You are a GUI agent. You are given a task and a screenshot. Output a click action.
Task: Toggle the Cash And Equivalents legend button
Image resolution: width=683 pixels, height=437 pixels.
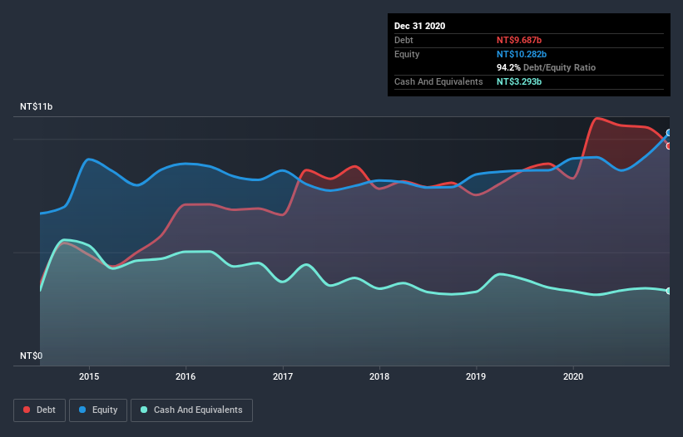click(191, 410)
